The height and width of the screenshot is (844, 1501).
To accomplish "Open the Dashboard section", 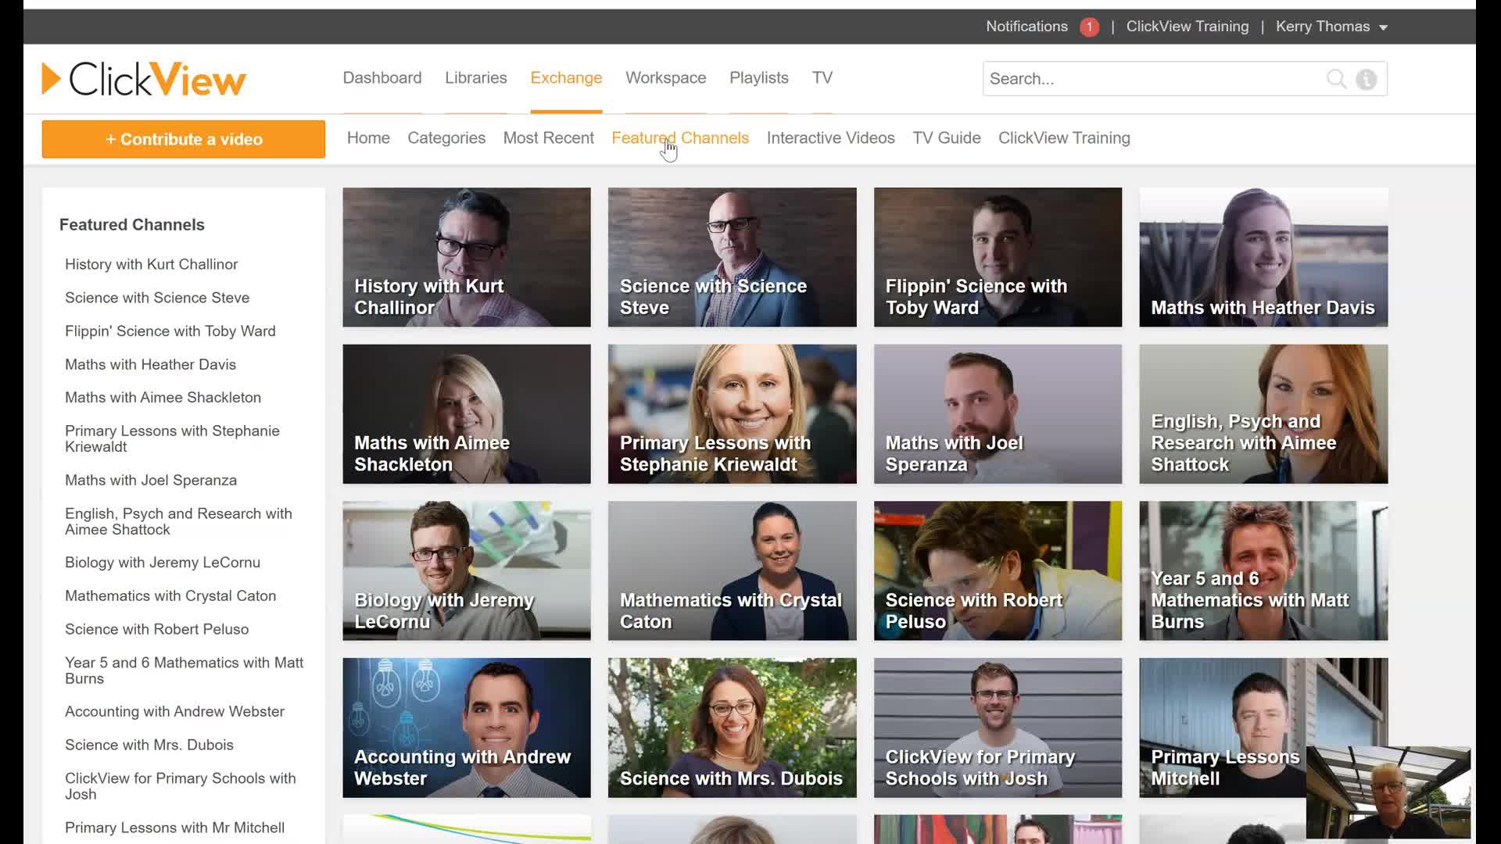I will (382, 77).
